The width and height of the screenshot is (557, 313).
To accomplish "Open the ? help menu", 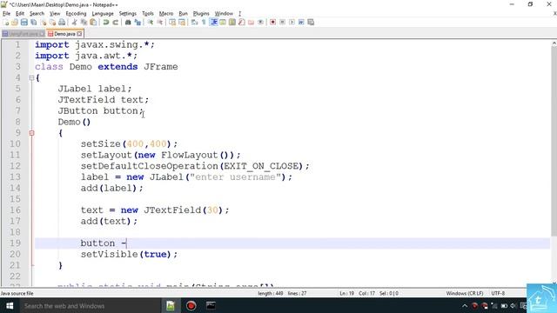I will coord(240,14).
